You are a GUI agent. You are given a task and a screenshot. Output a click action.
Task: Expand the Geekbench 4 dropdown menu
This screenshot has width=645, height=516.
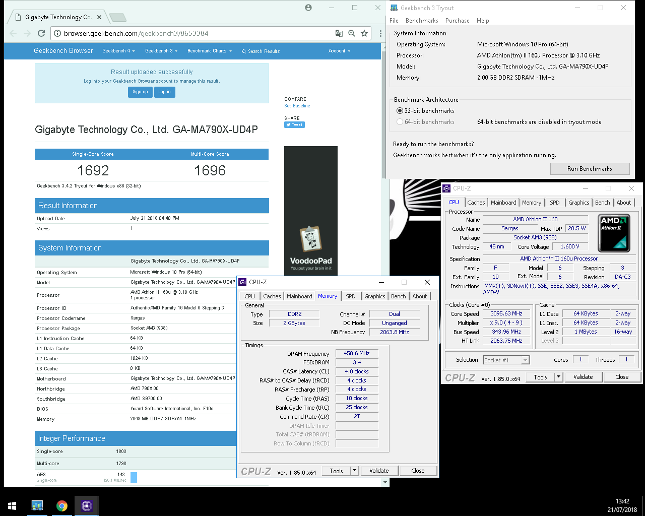pos(118,51)
